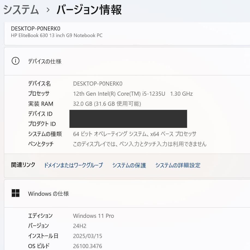Select the システム breadcrumb link

click(20, 10)
